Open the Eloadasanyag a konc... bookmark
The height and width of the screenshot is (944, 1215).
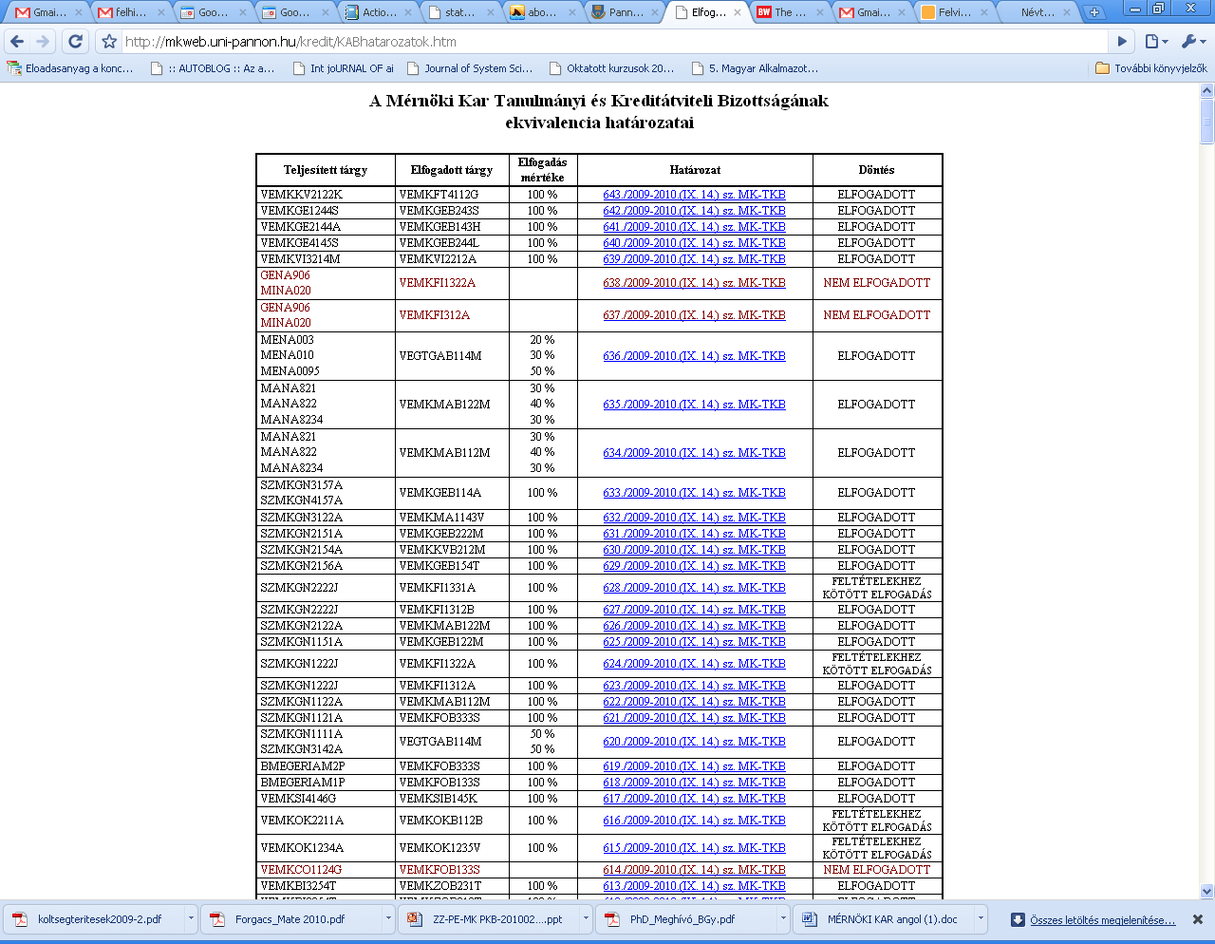[x=70, y=68]
